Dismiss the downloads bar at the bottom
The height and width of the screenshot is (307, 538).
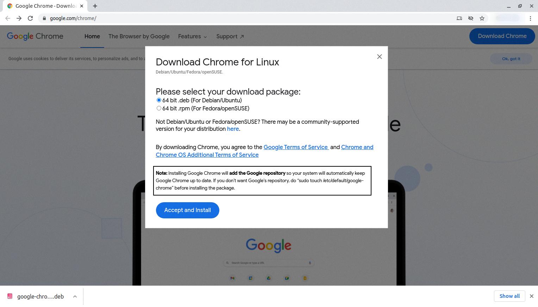pyautogui.click(x=532, y=296)
